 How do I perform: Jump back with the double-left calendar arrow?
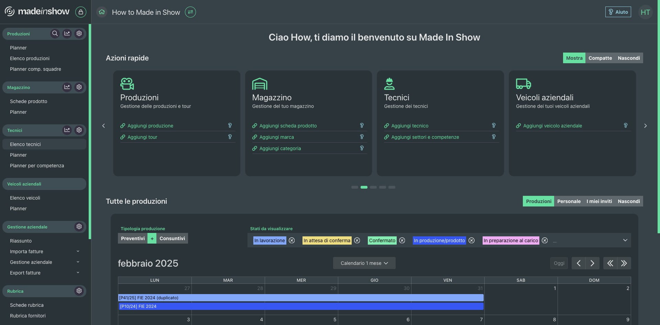(610, 263)
